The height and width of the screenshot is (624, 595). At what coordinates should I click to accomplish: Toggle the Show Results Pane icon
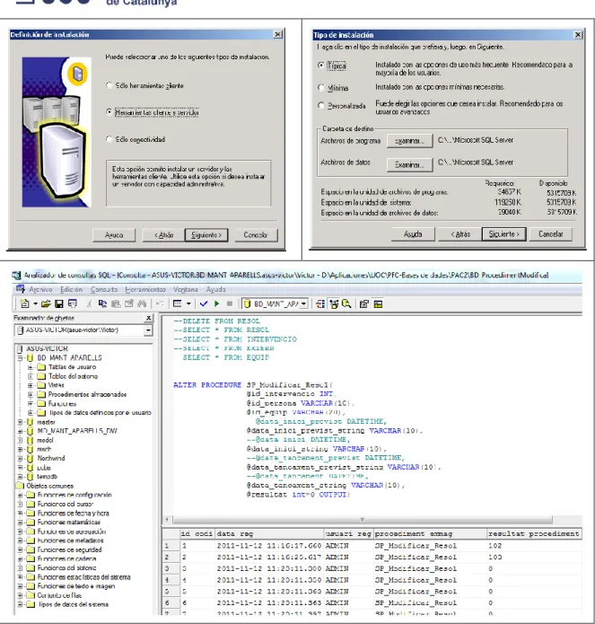378,304
